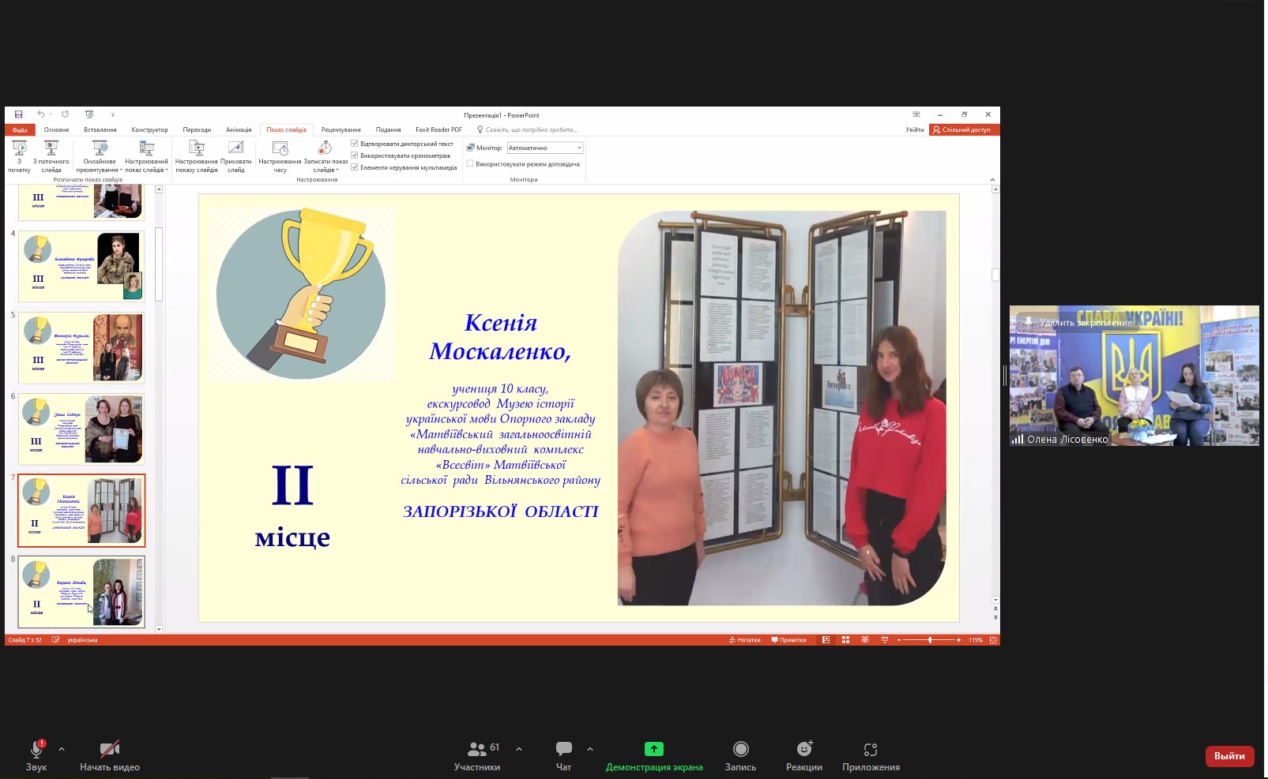The height and width of the screenshot is (779, 1268).
Task: Enable Використовувати режим доповідача checkbox
Action: pyautogui.click(x=470, y=164)
